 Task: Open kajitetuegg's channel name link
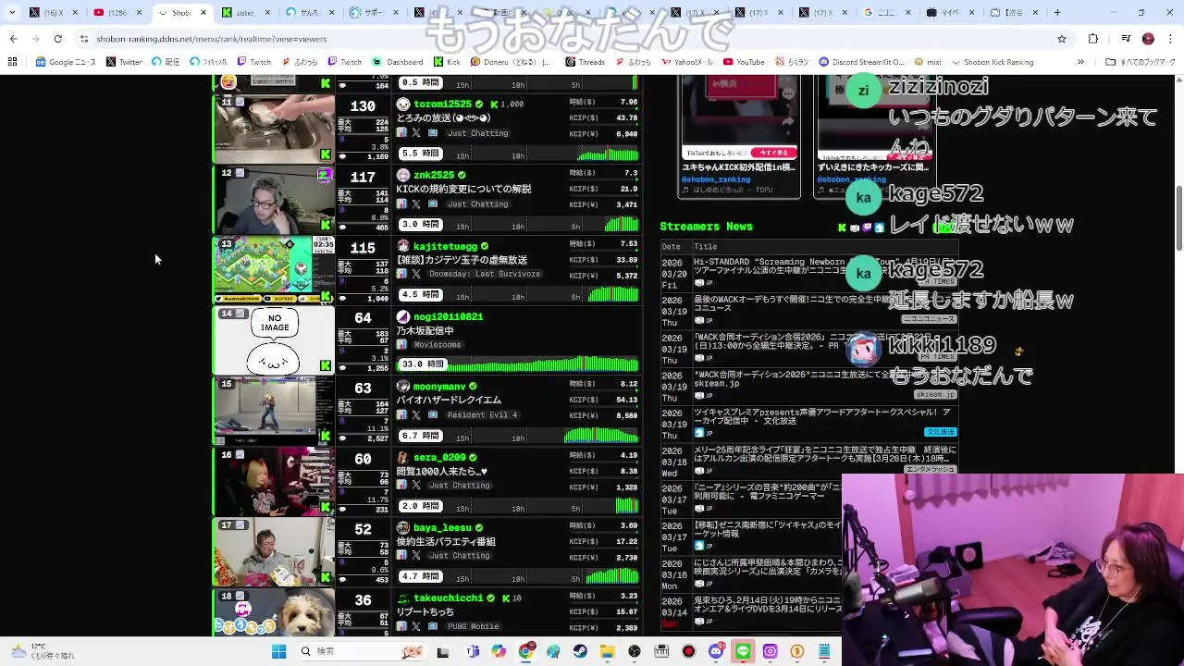coord(445,246)
